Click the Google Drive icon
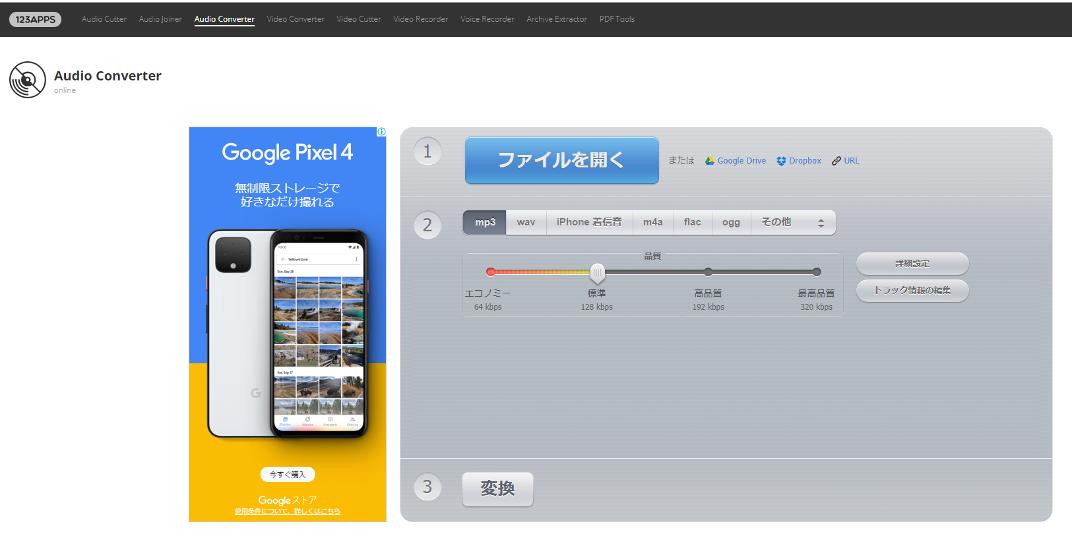The width and height of the screenshot is (1072, 536). coord(710,161)
